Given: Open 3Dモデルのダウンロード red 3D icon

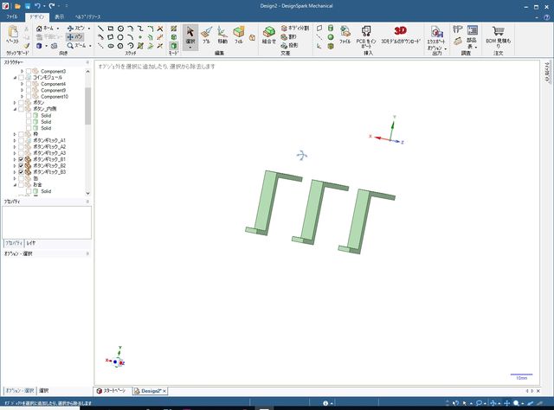Looking at the screenshot, I should 400,31.
